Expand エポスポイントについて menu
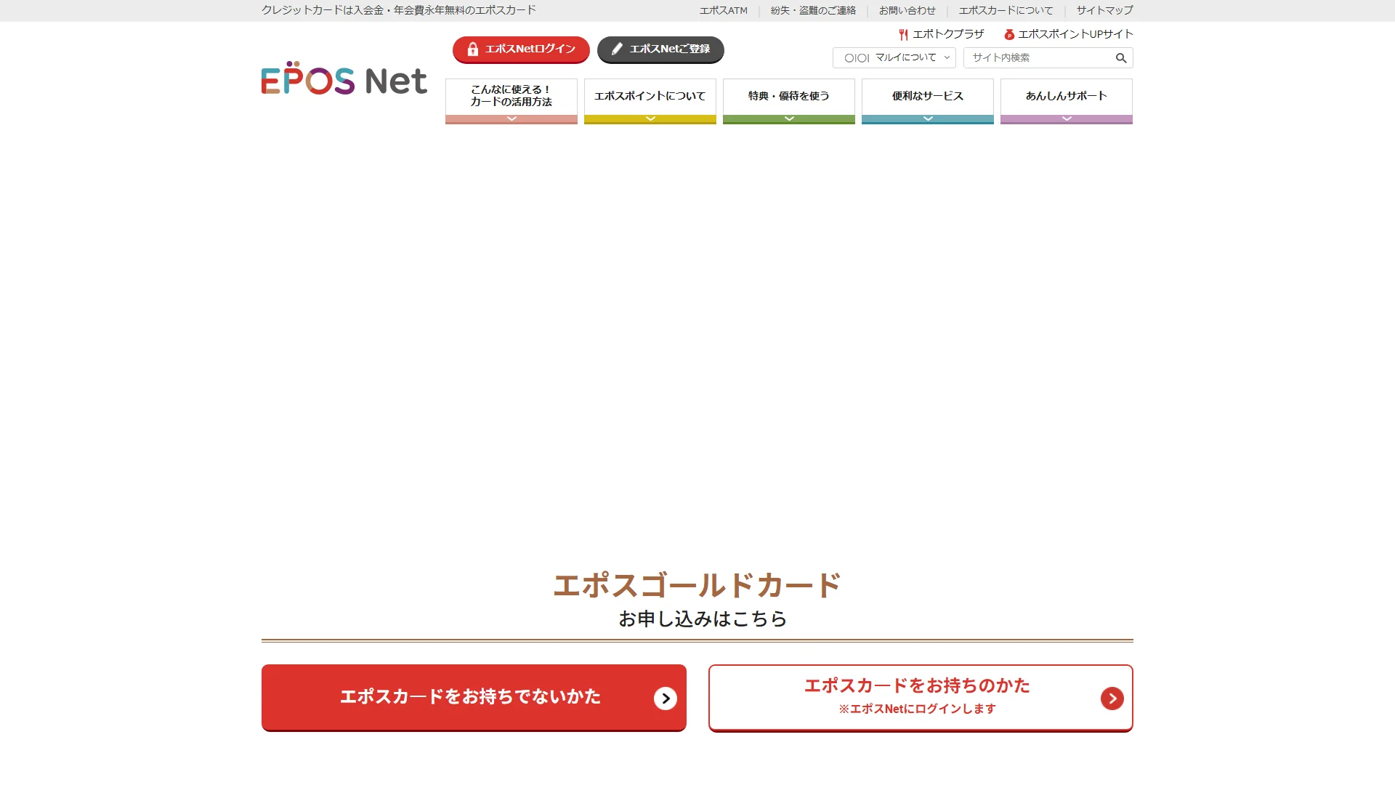The width and height of the screenshot is (1395, 785). point(650,101)
